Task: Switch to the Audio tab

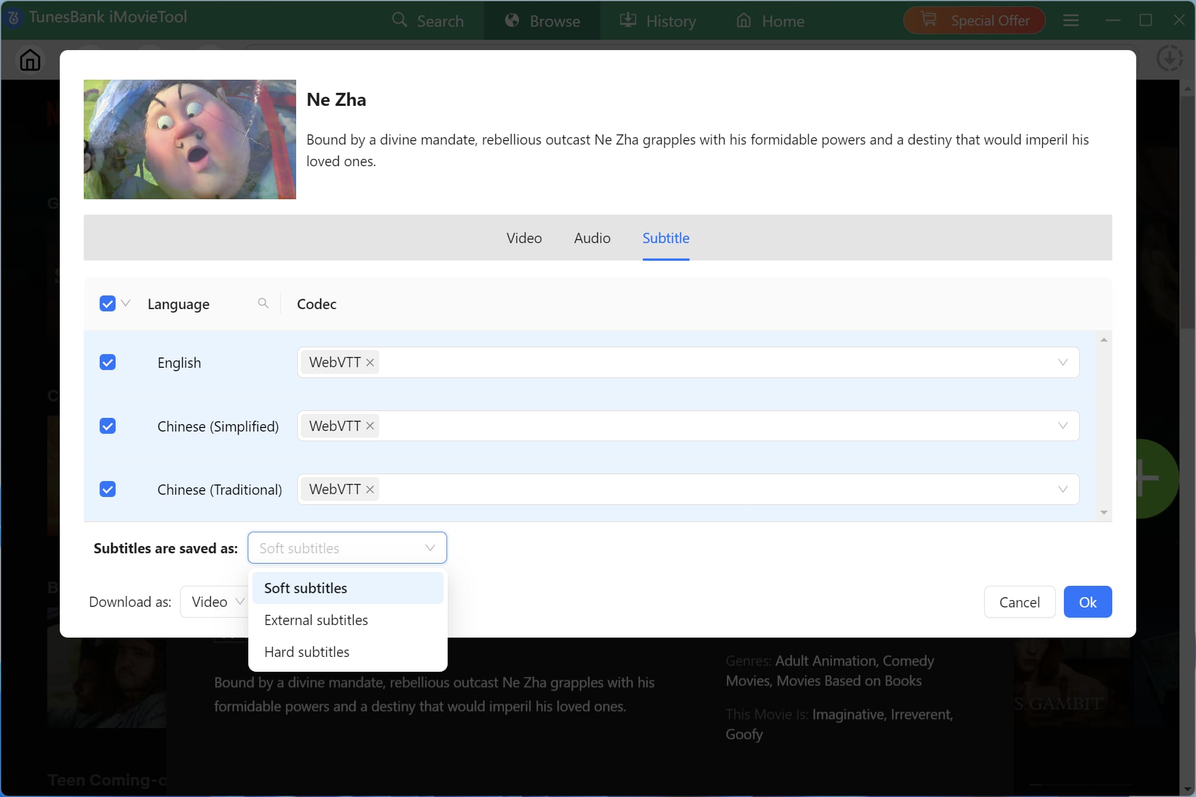Action: click(x=592, y=238)
